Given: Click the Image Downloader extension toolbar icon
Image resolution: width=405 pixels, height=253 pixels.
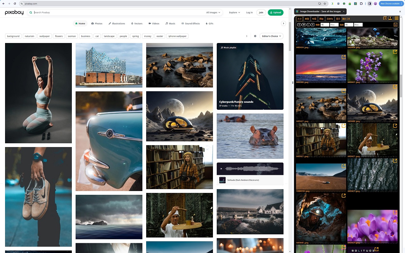Looking at the screenshot, I should click(x=355, y=3).
